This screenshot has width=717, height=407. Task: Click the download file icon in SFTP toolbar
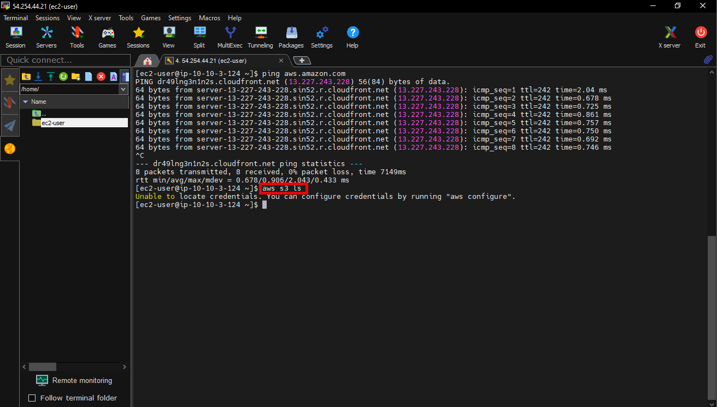38,76
